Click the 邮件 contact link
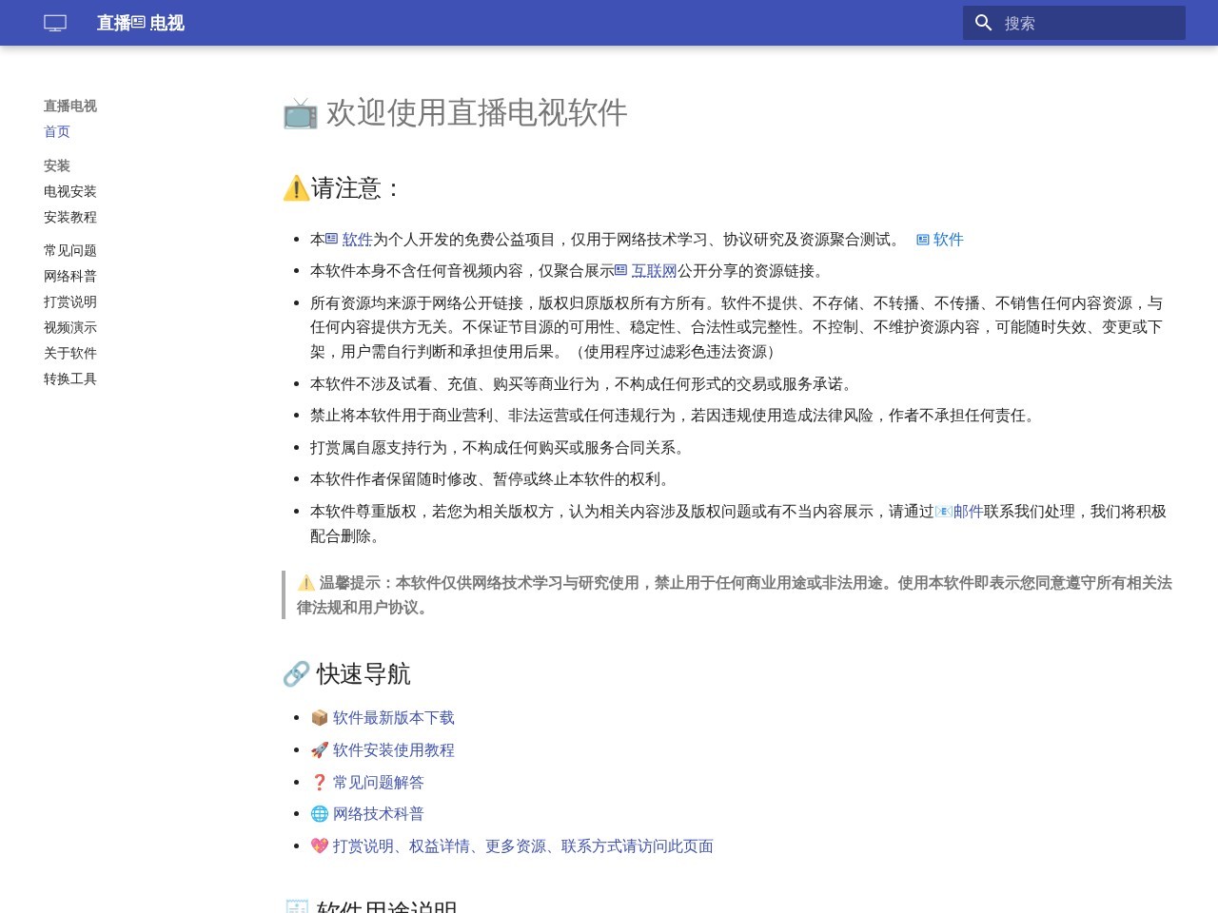This screenshot has width=1218, height=913. (969, 512)
